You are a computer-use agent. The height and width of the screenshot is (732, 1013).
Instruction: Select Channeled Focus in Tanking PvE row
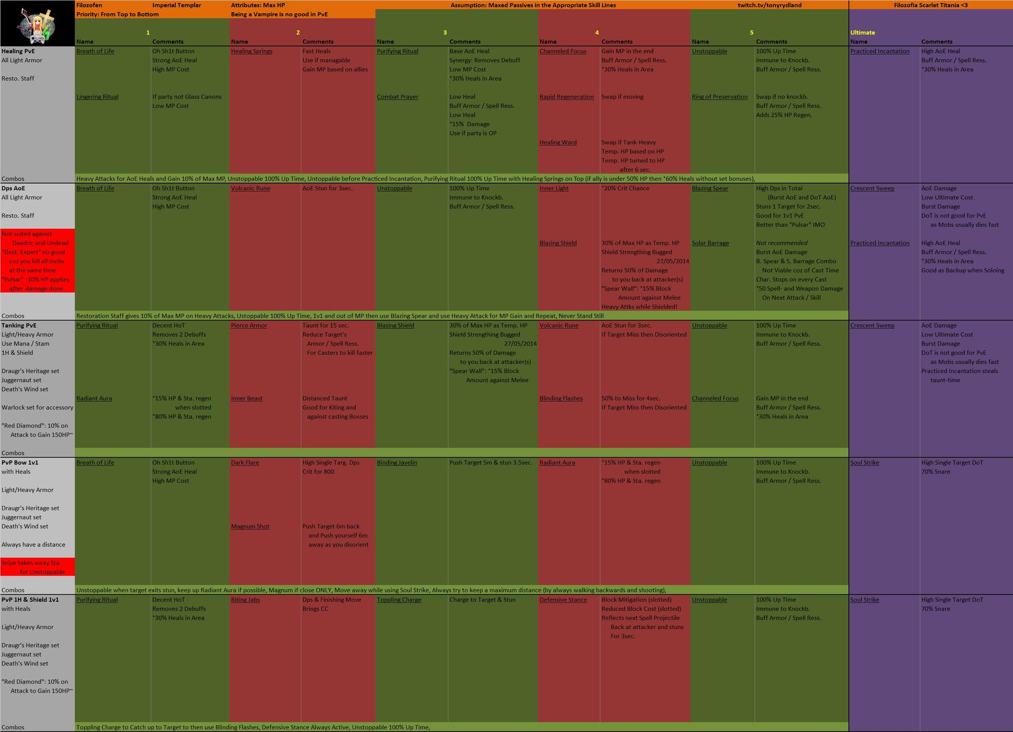pos(715,398)
